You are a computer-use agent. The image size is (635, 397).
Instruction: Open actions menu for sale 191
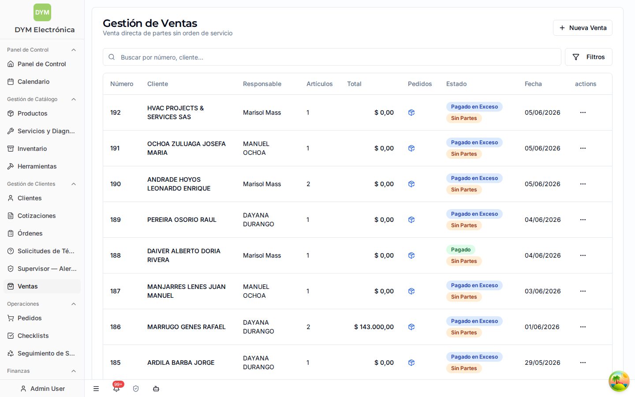[583, 148]
